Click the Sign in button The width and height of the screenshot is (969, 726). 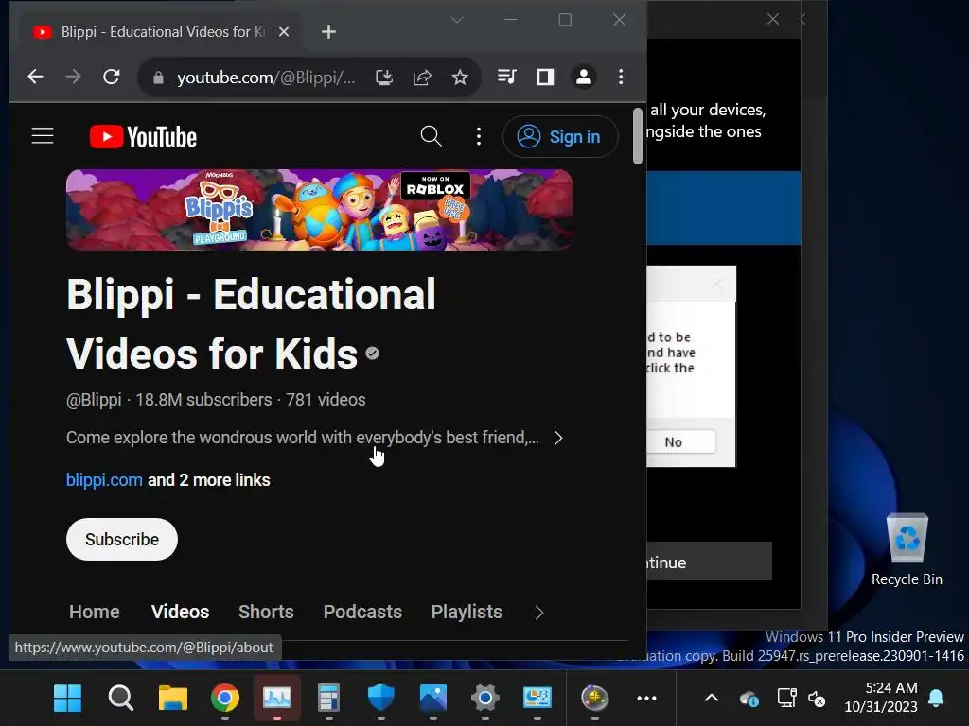point(560,136)
